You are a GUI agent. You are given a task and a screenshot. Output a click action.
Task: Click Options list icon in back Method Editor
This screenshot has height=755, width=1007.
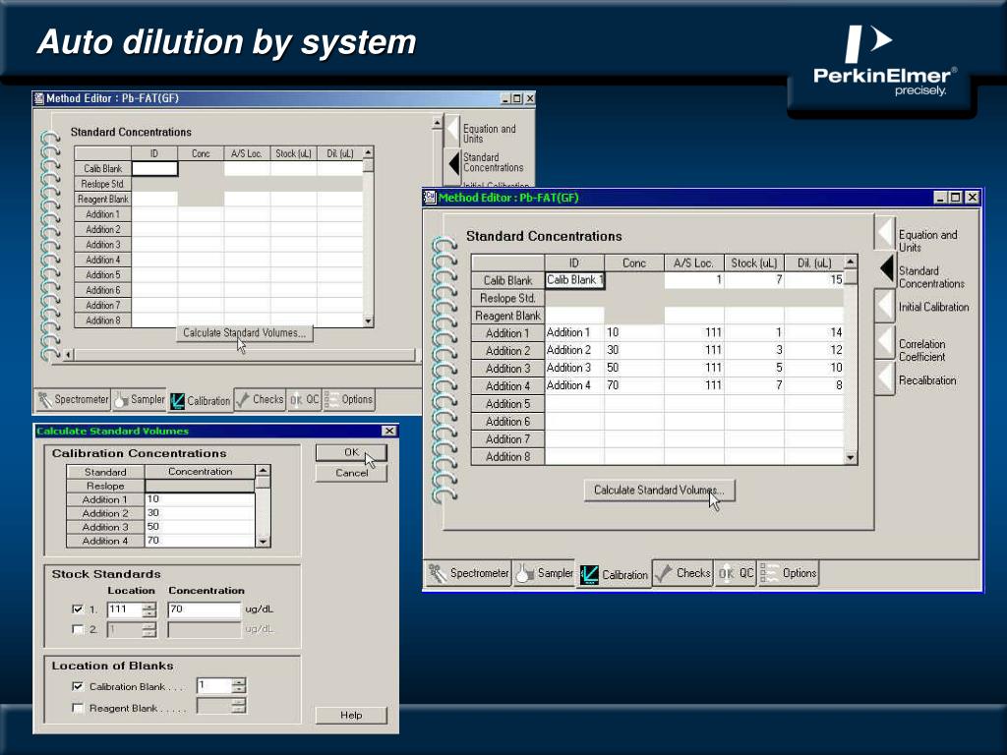pyautogui.click(x=331, y=400)
